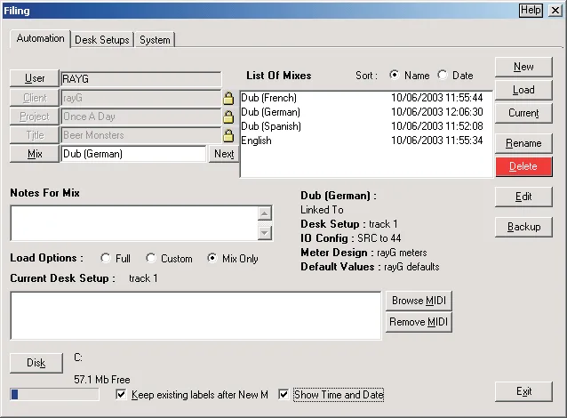Click Browse MIDI button
Viewport: 567px width, 418px height.
(419, 301)
